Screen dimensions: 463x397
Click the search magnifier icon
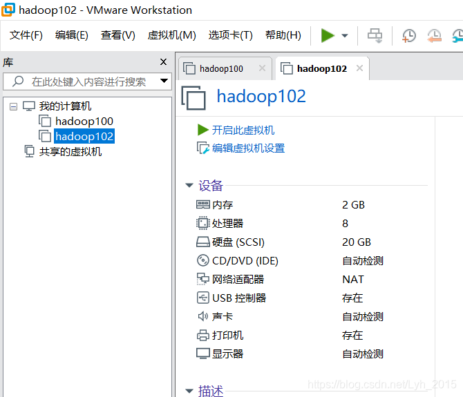point(18,81)
